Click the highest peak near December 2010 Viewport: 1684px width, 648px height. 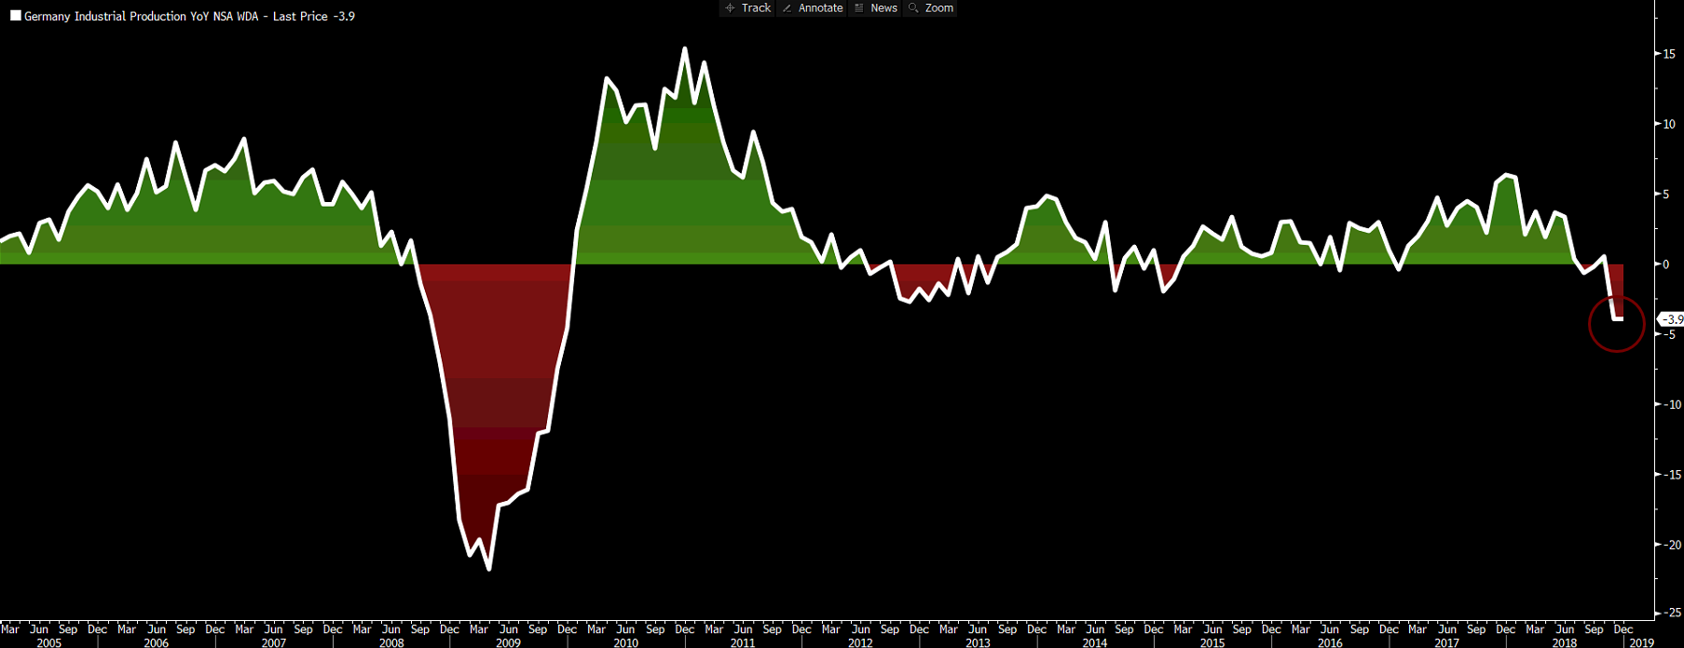(x=685, y=48)
